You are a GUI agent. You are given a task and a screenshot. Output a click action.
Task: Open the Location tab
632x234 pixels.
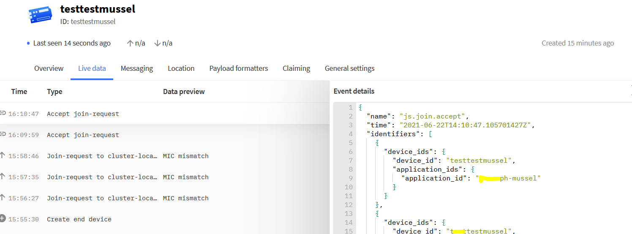pyautogui.click(x=181, y=68)
